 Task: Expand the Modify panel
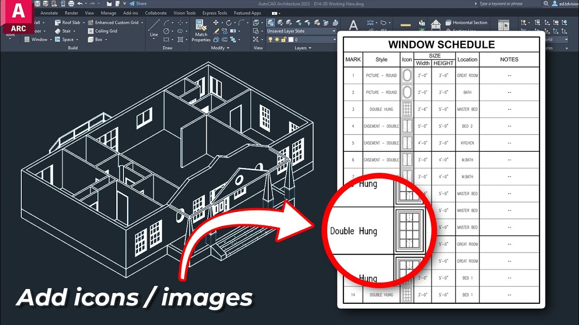coord(220,48)
